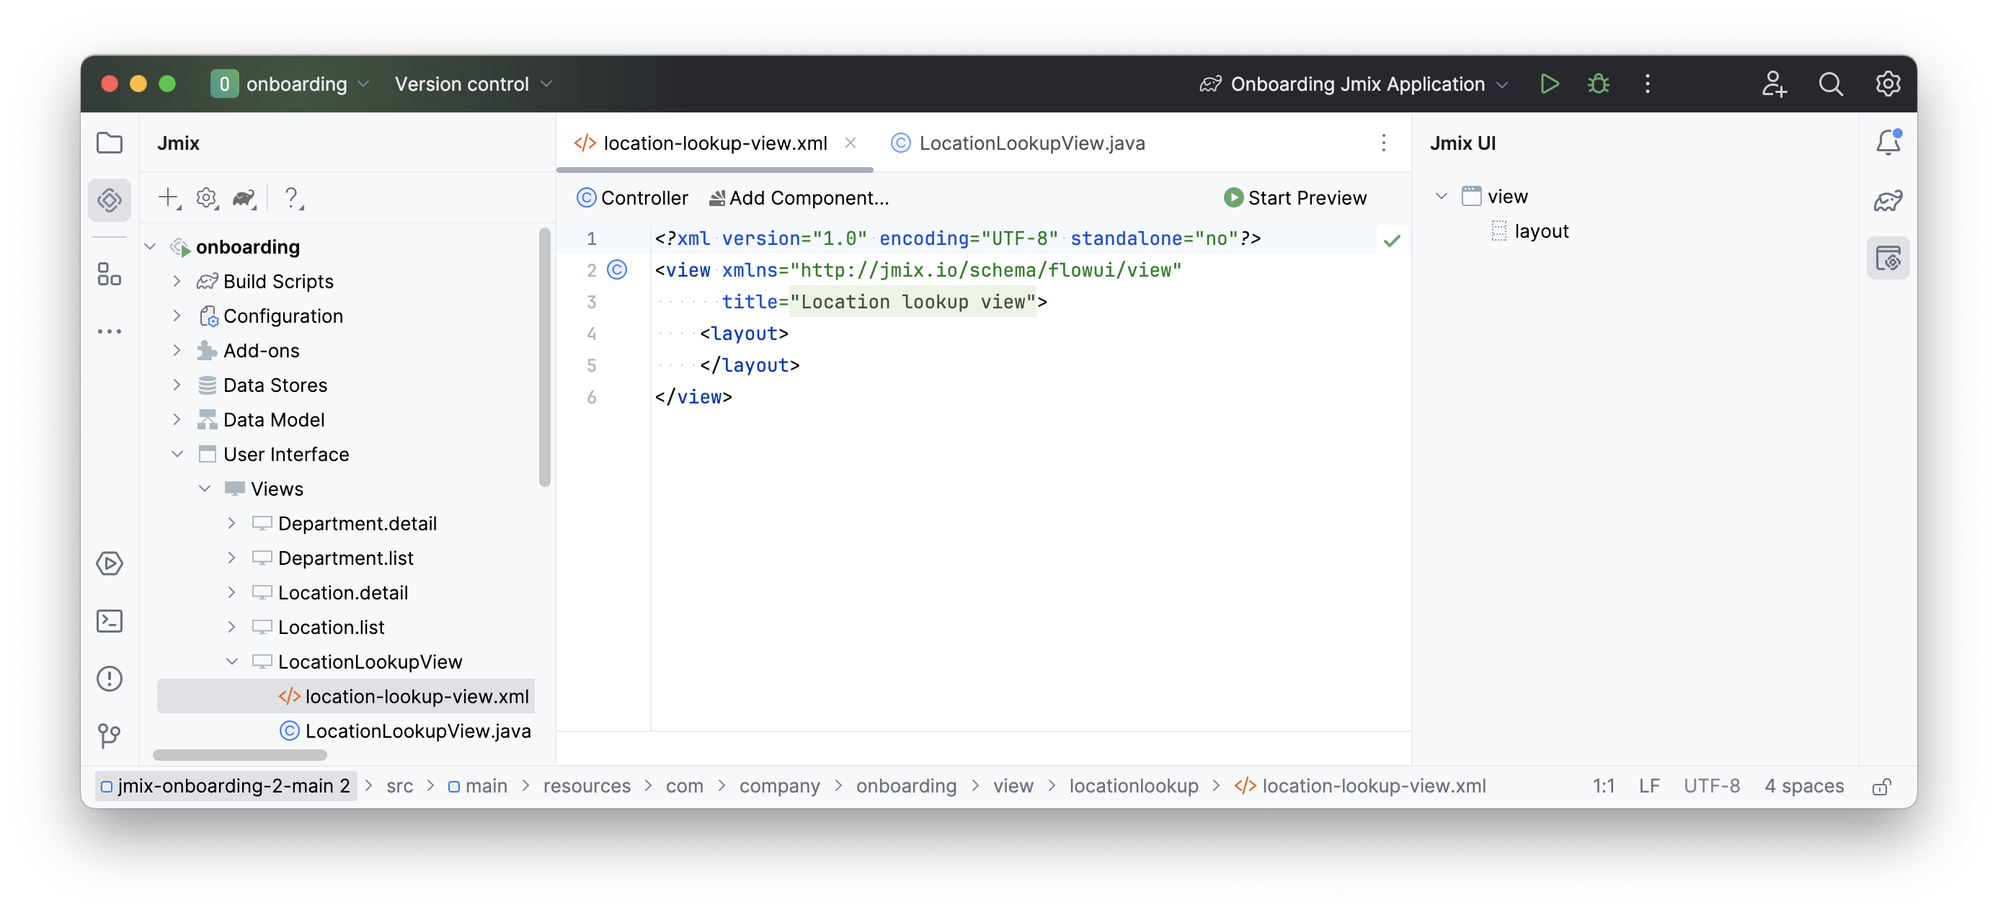
Task: Collapse the Views tree node
Action: (205, 488)
